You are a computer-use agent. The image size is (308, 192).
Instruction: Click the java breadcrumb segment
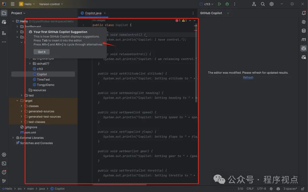[42, 189]
